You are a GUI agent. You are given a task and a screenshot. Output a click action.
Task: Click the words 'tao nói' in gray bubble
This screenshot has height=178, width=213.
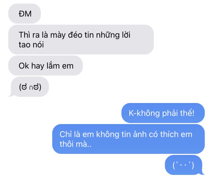(x=31, y=45)
